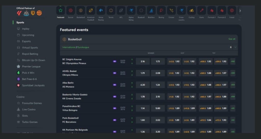Select ASVEL Basket winner odds 1.79

point(143,73)
